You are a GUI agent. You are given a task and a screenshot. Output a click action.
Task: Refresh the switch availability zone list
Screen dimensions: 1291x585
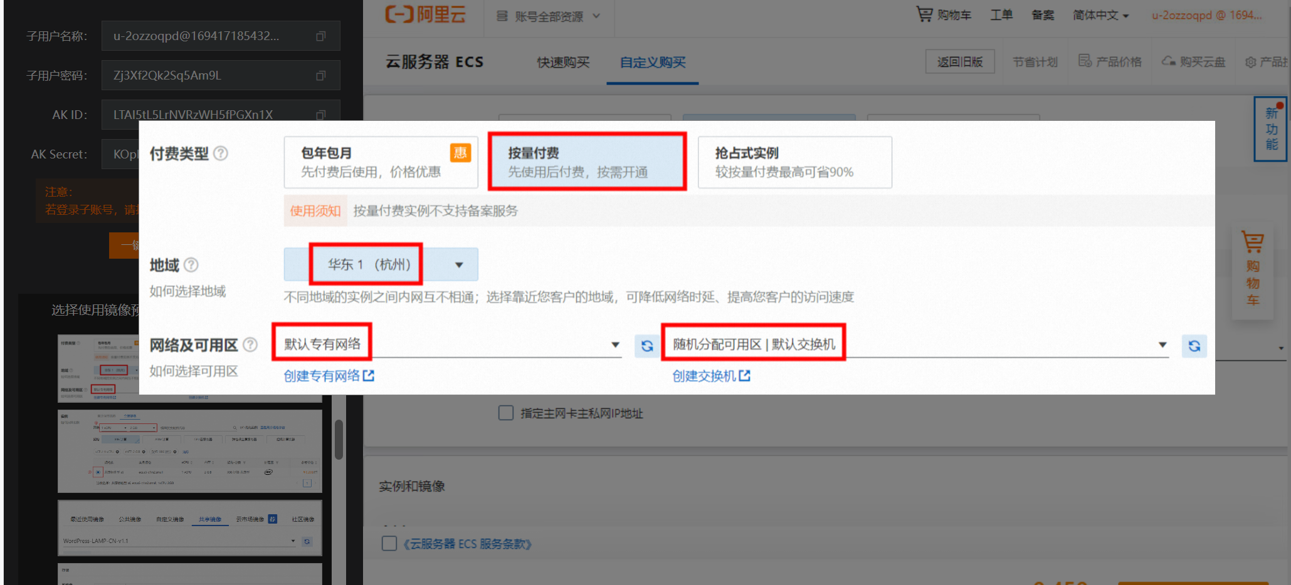(x=1194, y=346)
